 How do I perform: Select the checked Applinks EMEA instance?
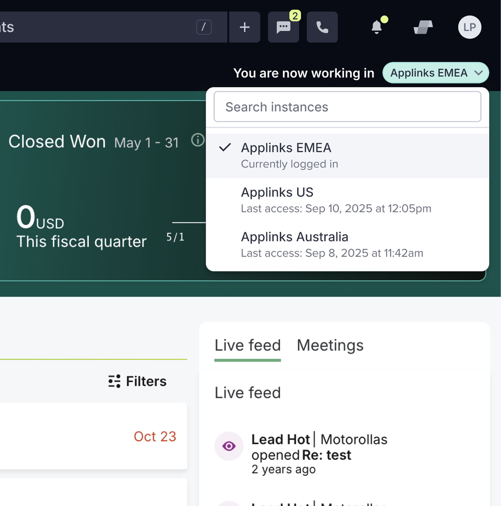pyautogui.click(x=347, y=156)
